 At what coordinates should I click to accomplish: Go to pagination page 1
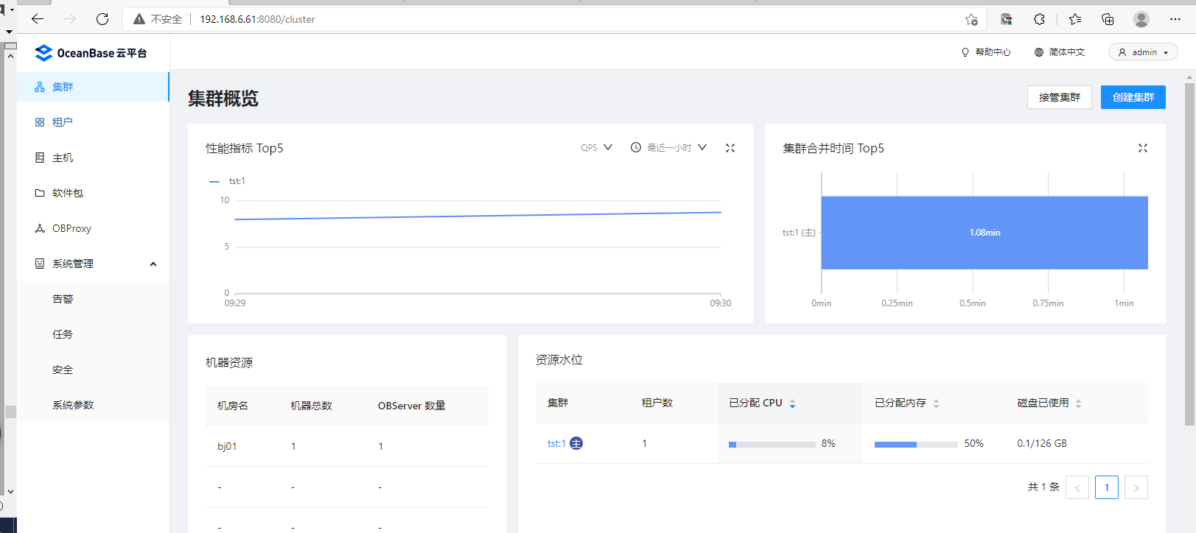(1107, 487)
